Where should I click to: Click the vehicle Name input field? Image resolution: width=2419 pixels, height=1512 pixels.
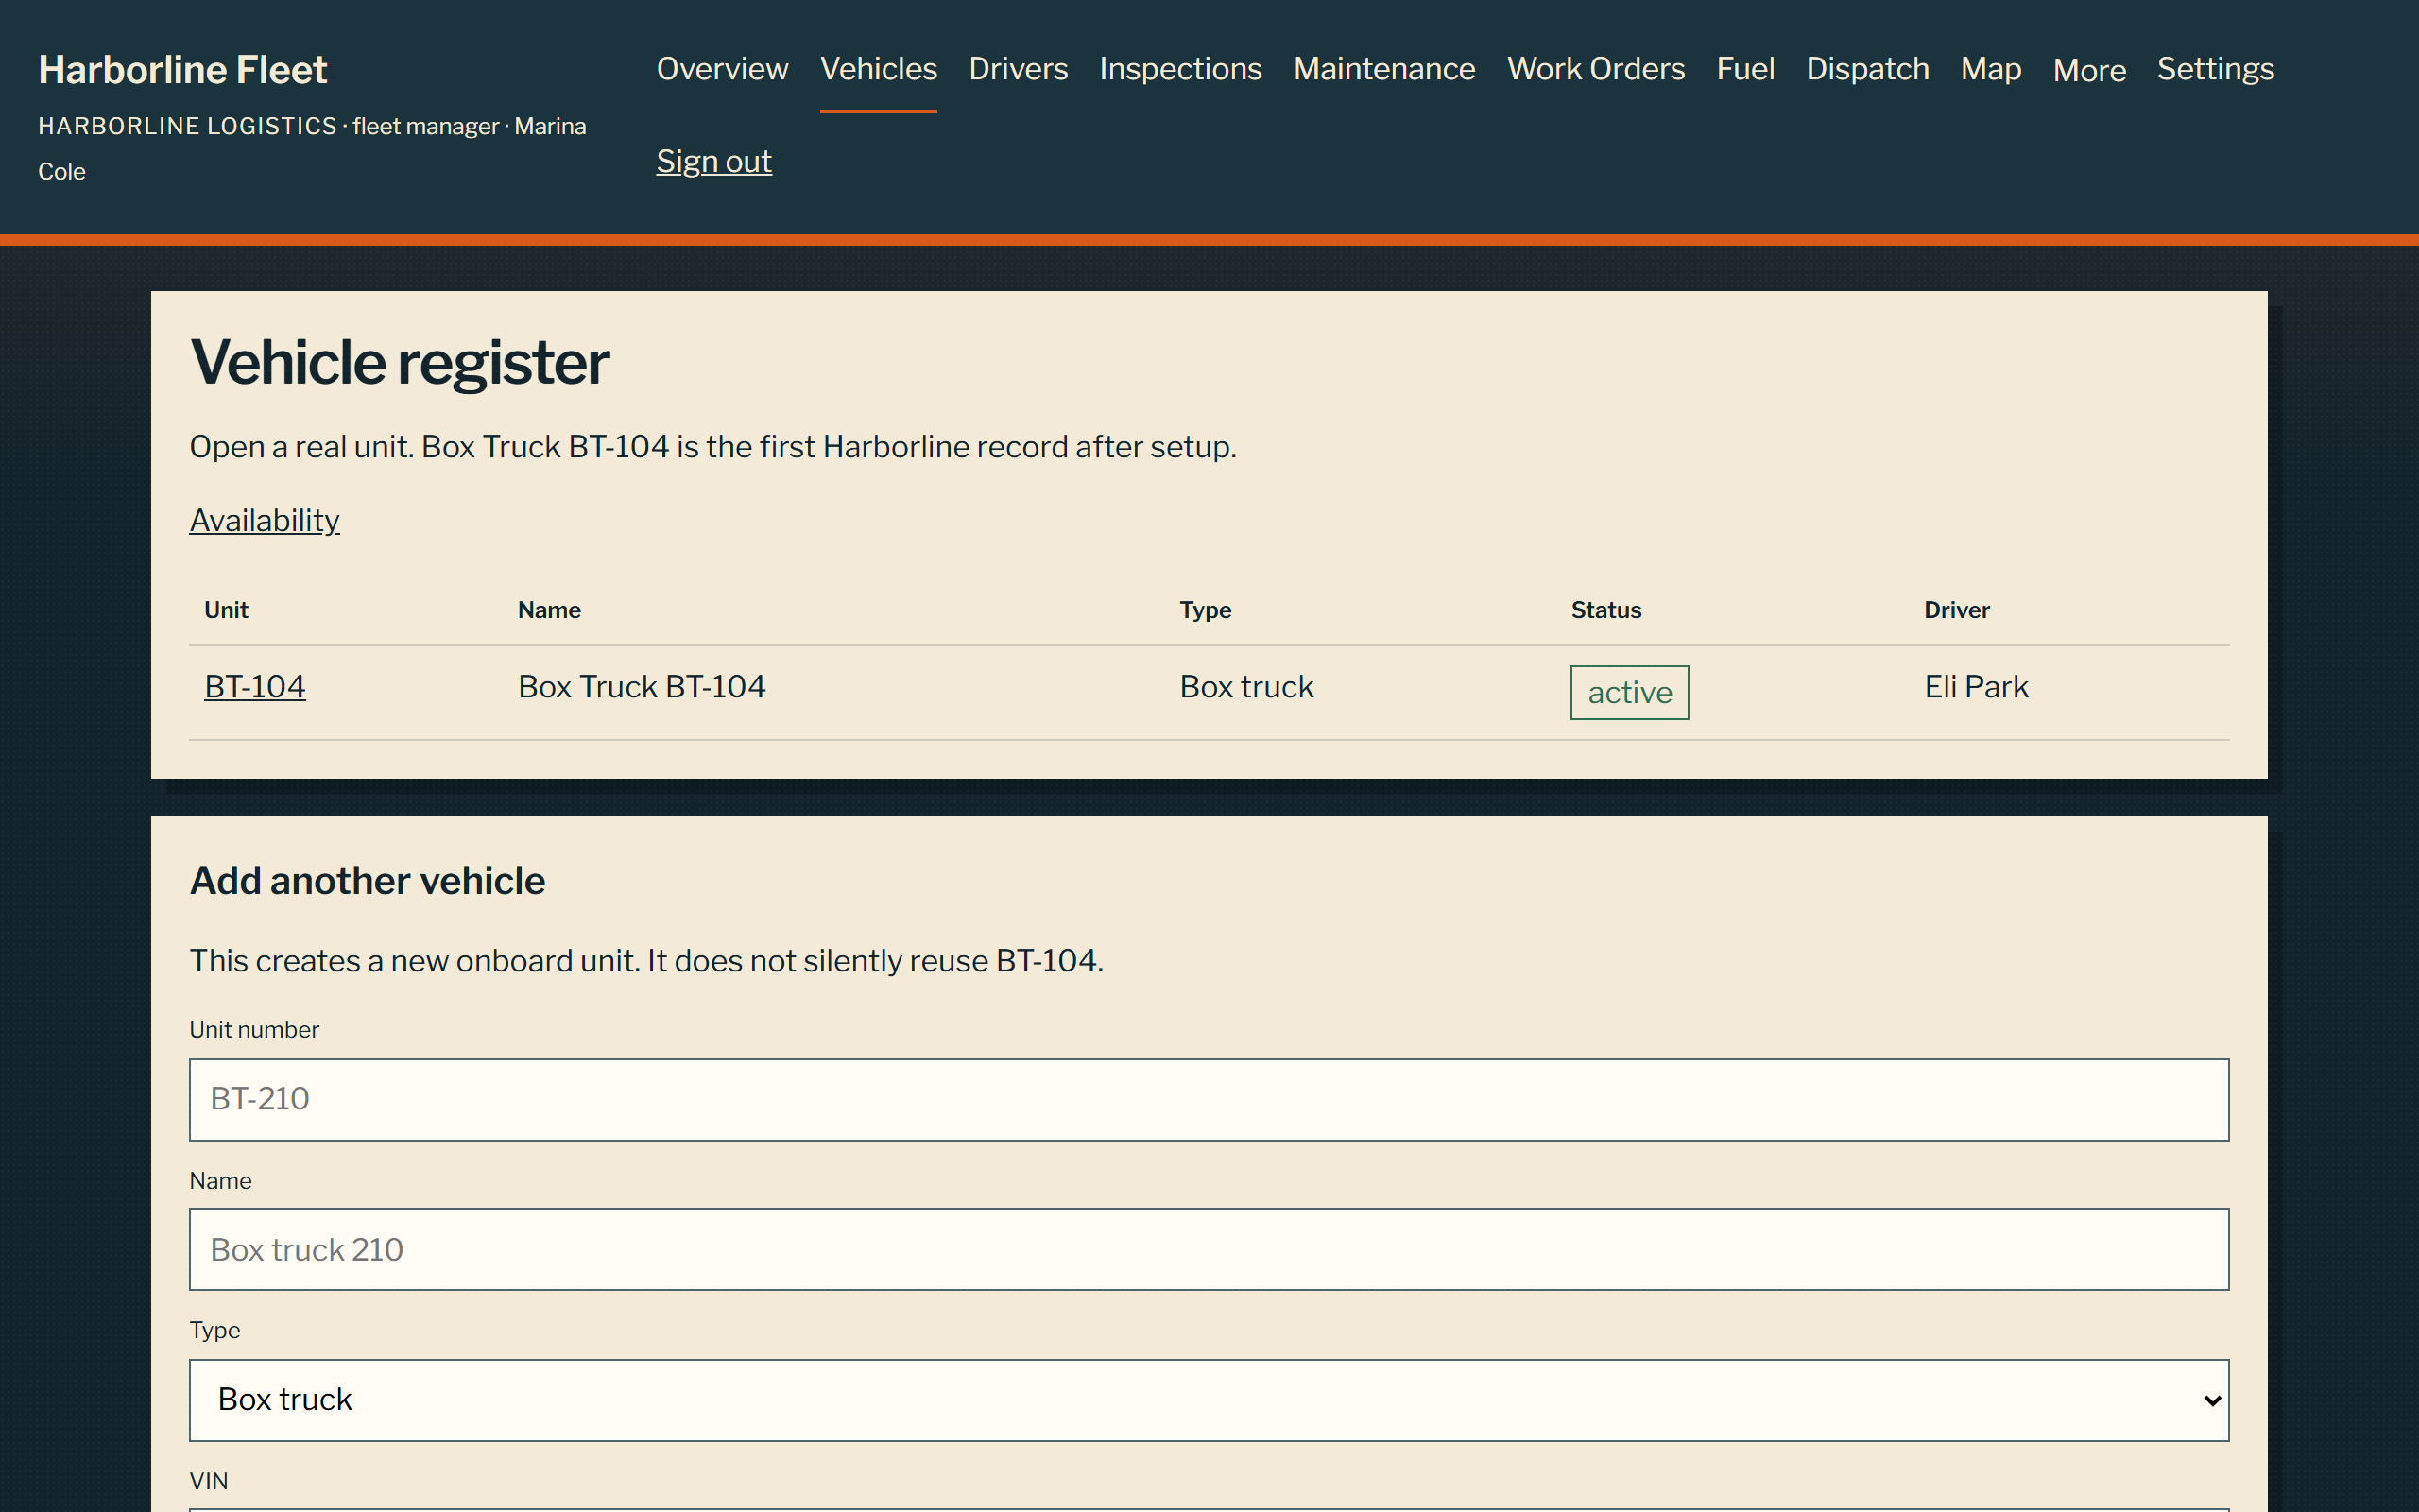tap(1209, 1249)
